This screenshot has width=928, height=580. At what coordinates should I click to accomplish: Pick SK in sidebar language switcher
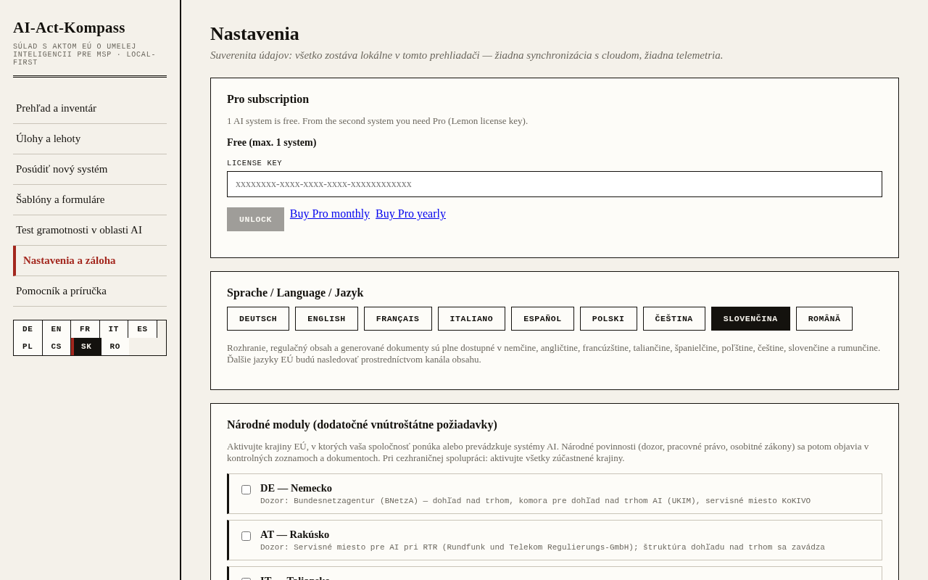coord(86,347)
